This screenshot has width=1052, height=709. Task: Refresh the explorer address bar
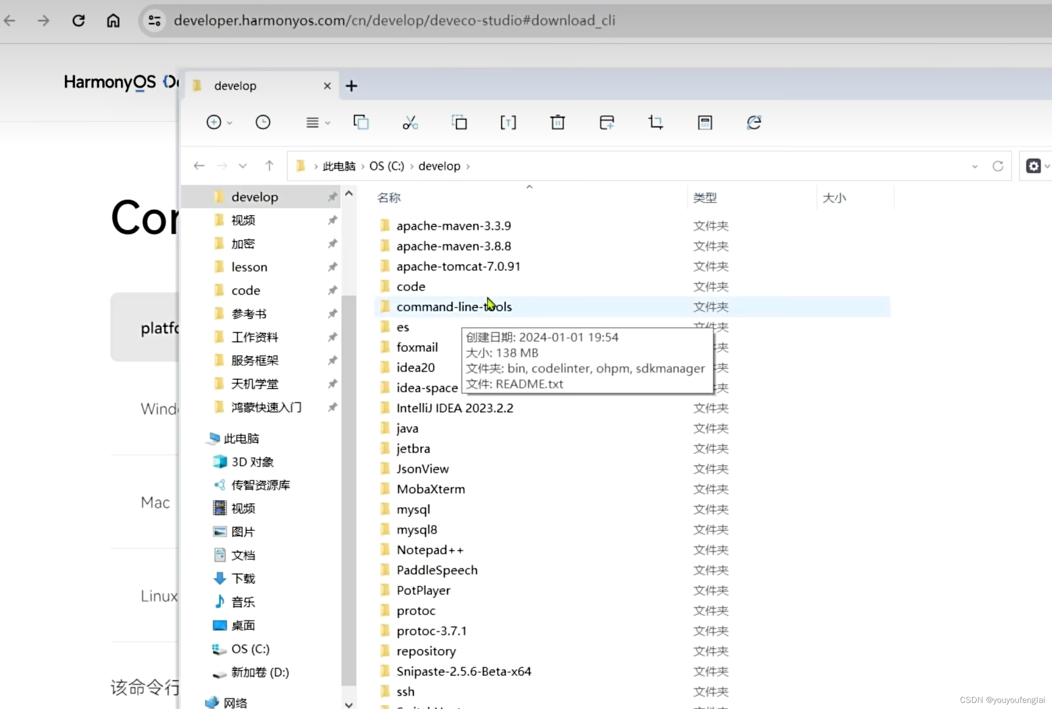pos(998,166)
